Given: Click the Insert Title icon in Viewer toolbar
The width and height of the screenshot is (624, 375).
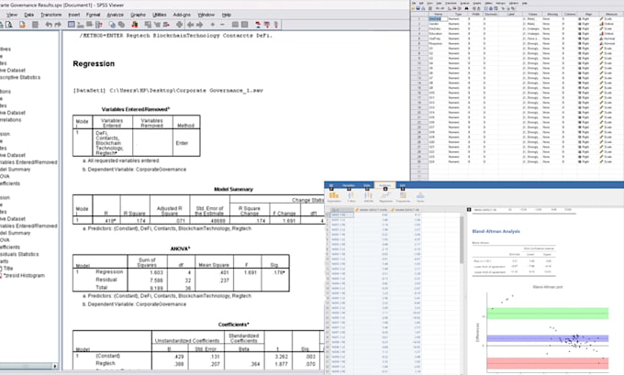Looking at the screenshot, I should pos(267,25).
